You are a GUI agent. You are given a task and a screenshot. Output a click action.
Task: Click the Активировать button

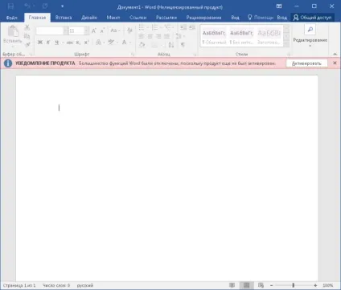tap(306, 63)
